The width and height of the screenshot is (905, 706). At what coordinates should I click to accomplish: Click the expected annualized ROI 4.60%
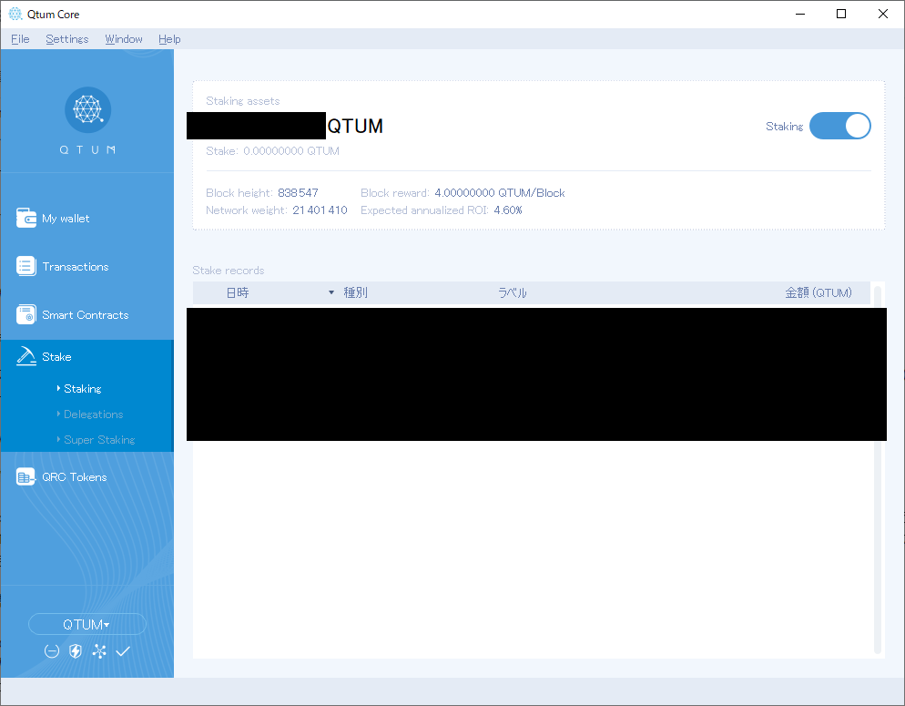(508, 210)
